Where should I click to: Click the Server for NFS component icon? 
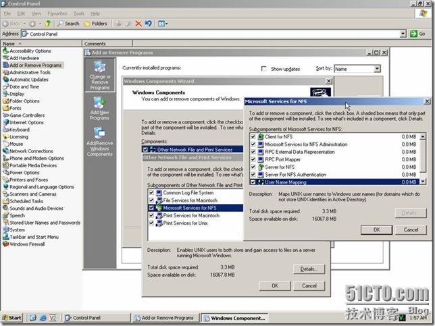pos(261,167)
